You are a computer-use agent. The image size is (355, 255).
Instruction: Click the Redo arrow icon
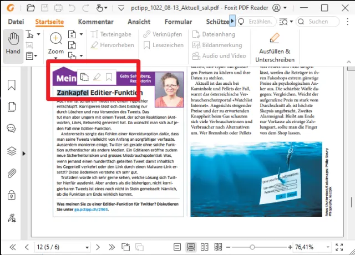click(85, 8)
